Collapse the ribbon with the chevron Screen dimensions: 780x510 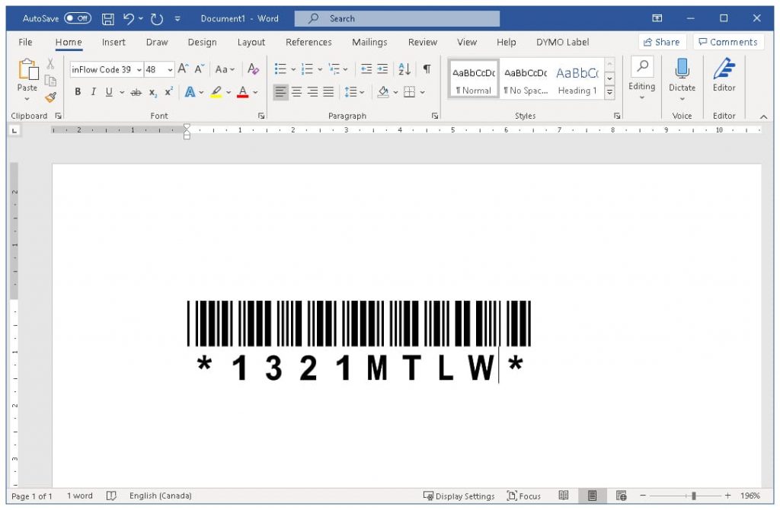pyautogui.click(x=763, y=116)
